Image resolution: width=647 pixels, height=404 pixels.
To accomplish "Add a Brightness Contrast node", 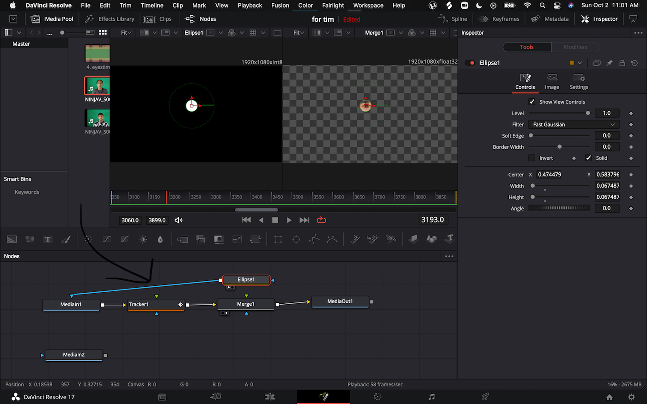I will pos(143,239).
